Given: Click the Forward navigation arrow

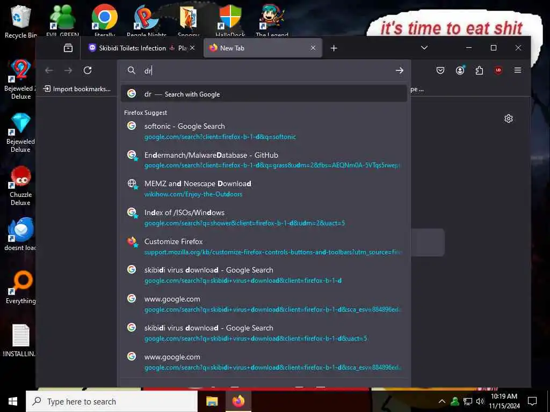Looking at the screenshot, I should click(68, 70).
